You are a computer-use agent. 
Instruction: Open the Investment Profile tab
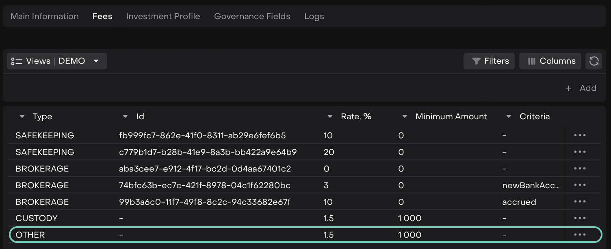[163, 17]
